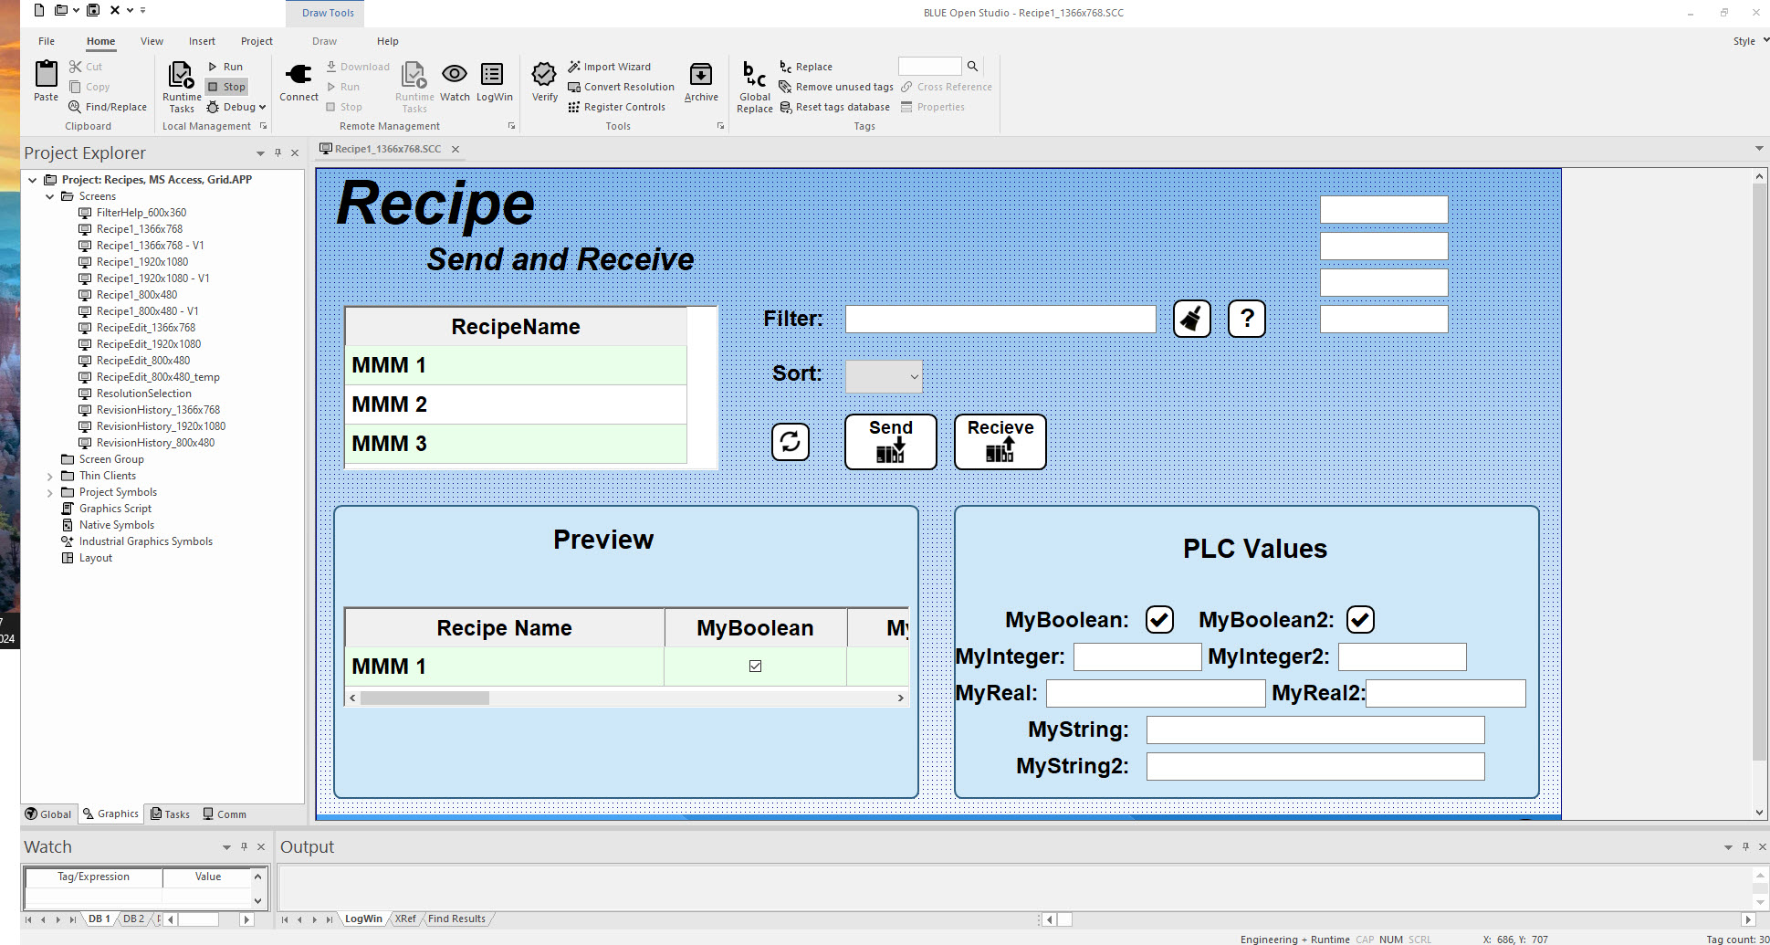1770x945 pixels.
Task: Open the Draw ribbon tab
Action: 324,41
